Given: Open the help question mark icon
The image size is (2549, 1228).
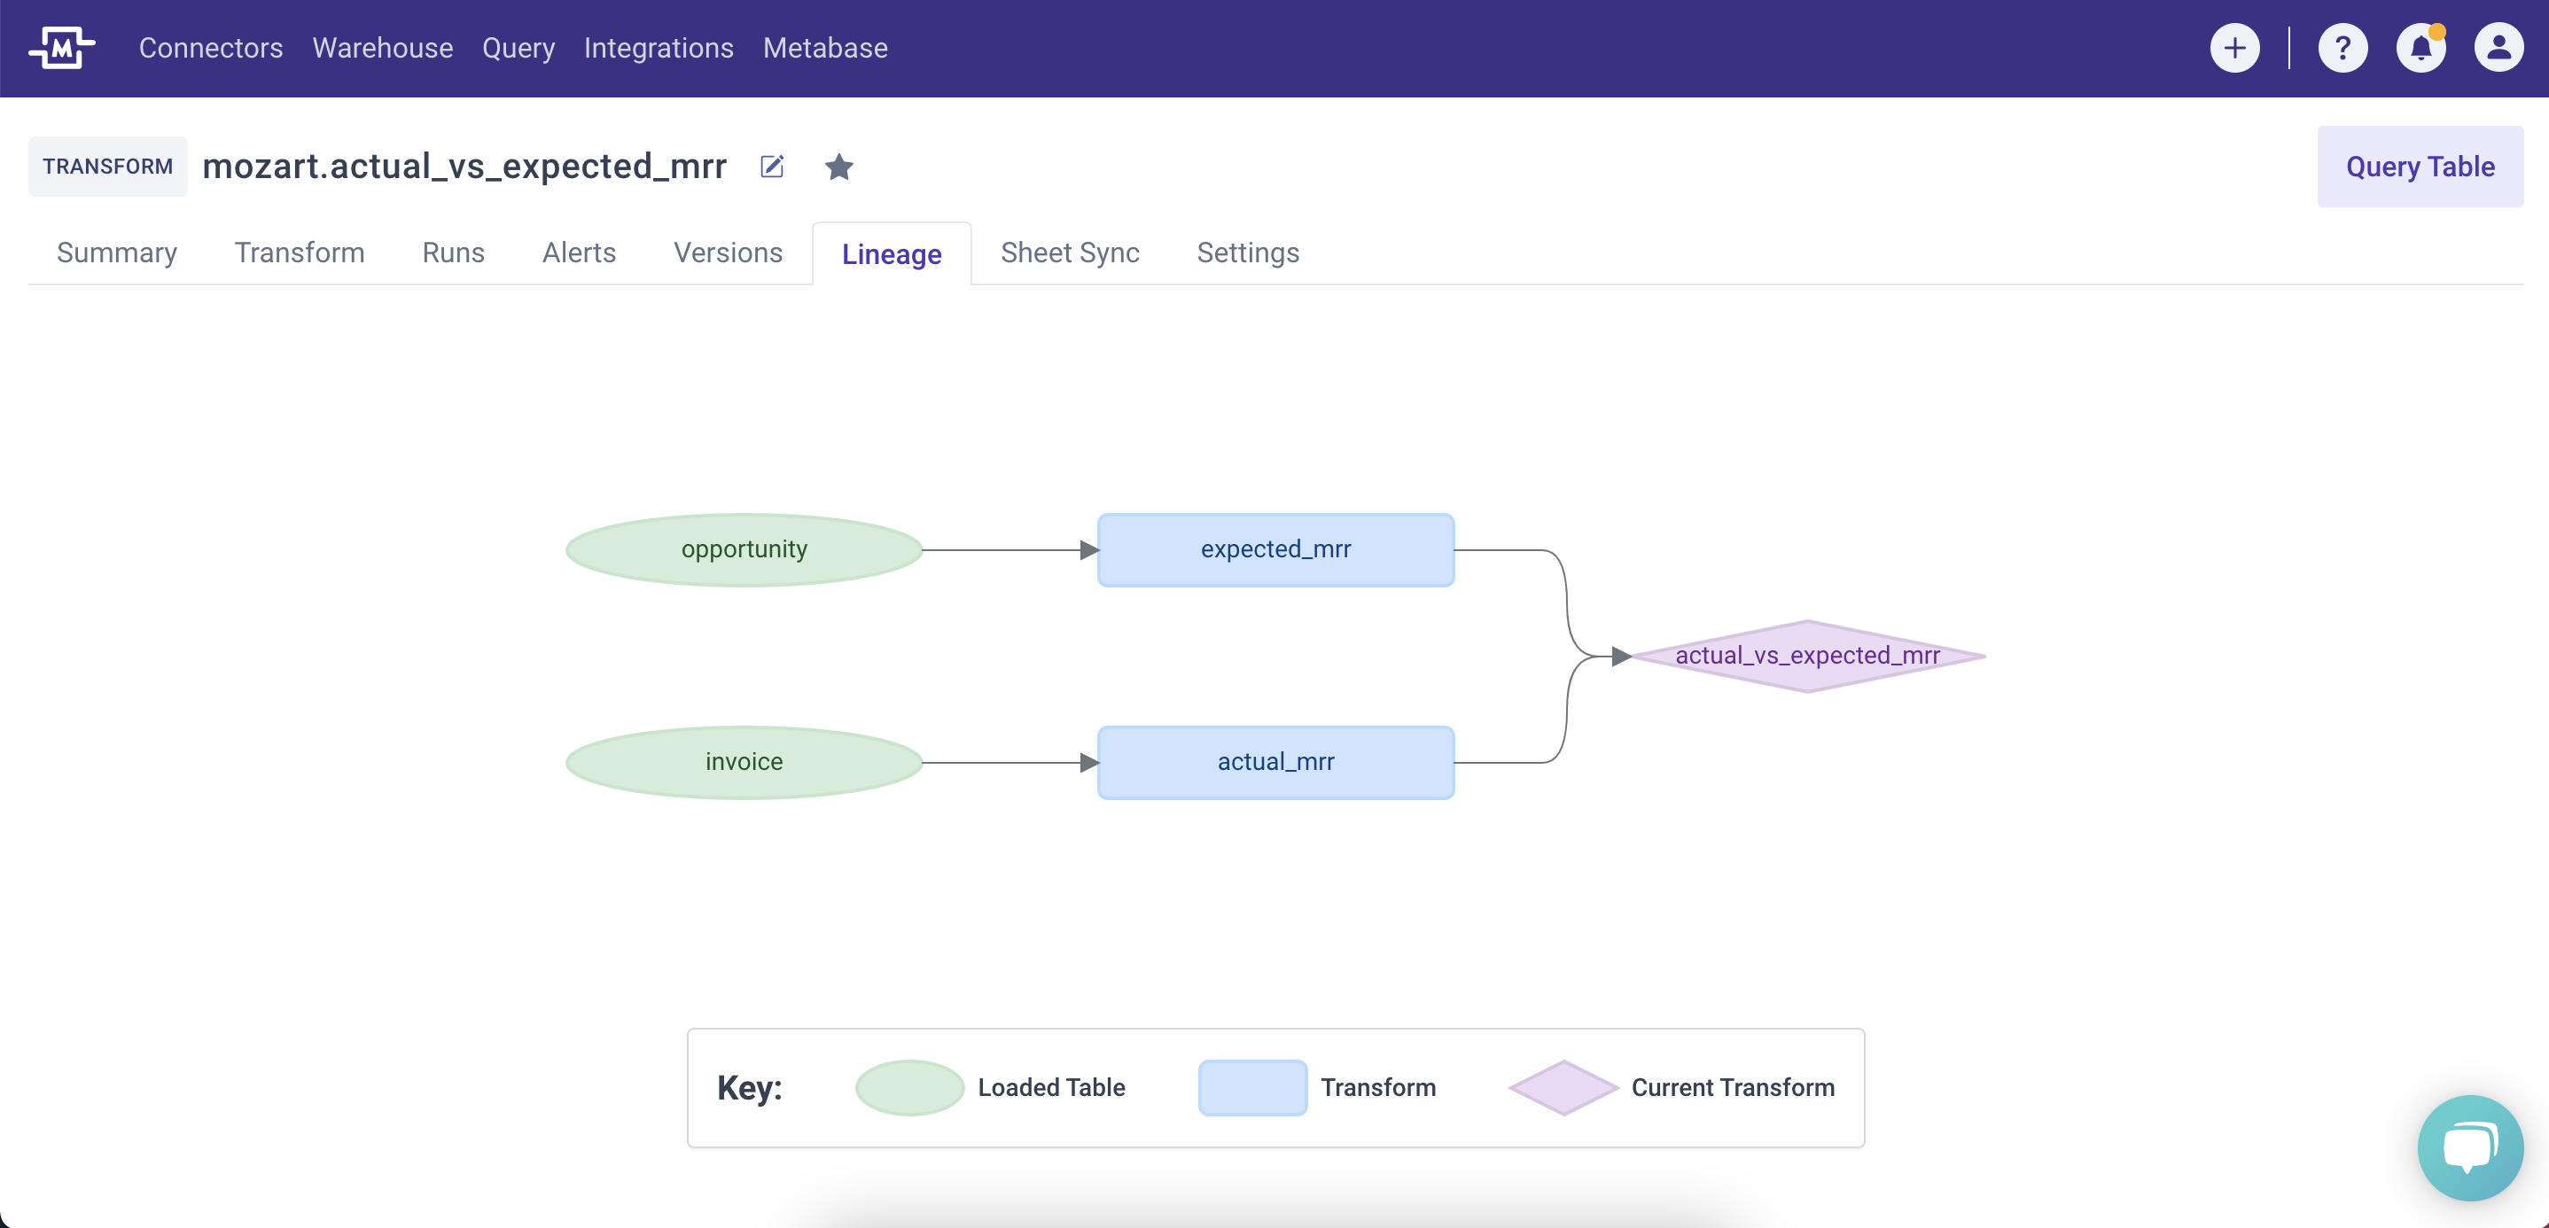Looking at the screenshot, I should coord(2342,48).
